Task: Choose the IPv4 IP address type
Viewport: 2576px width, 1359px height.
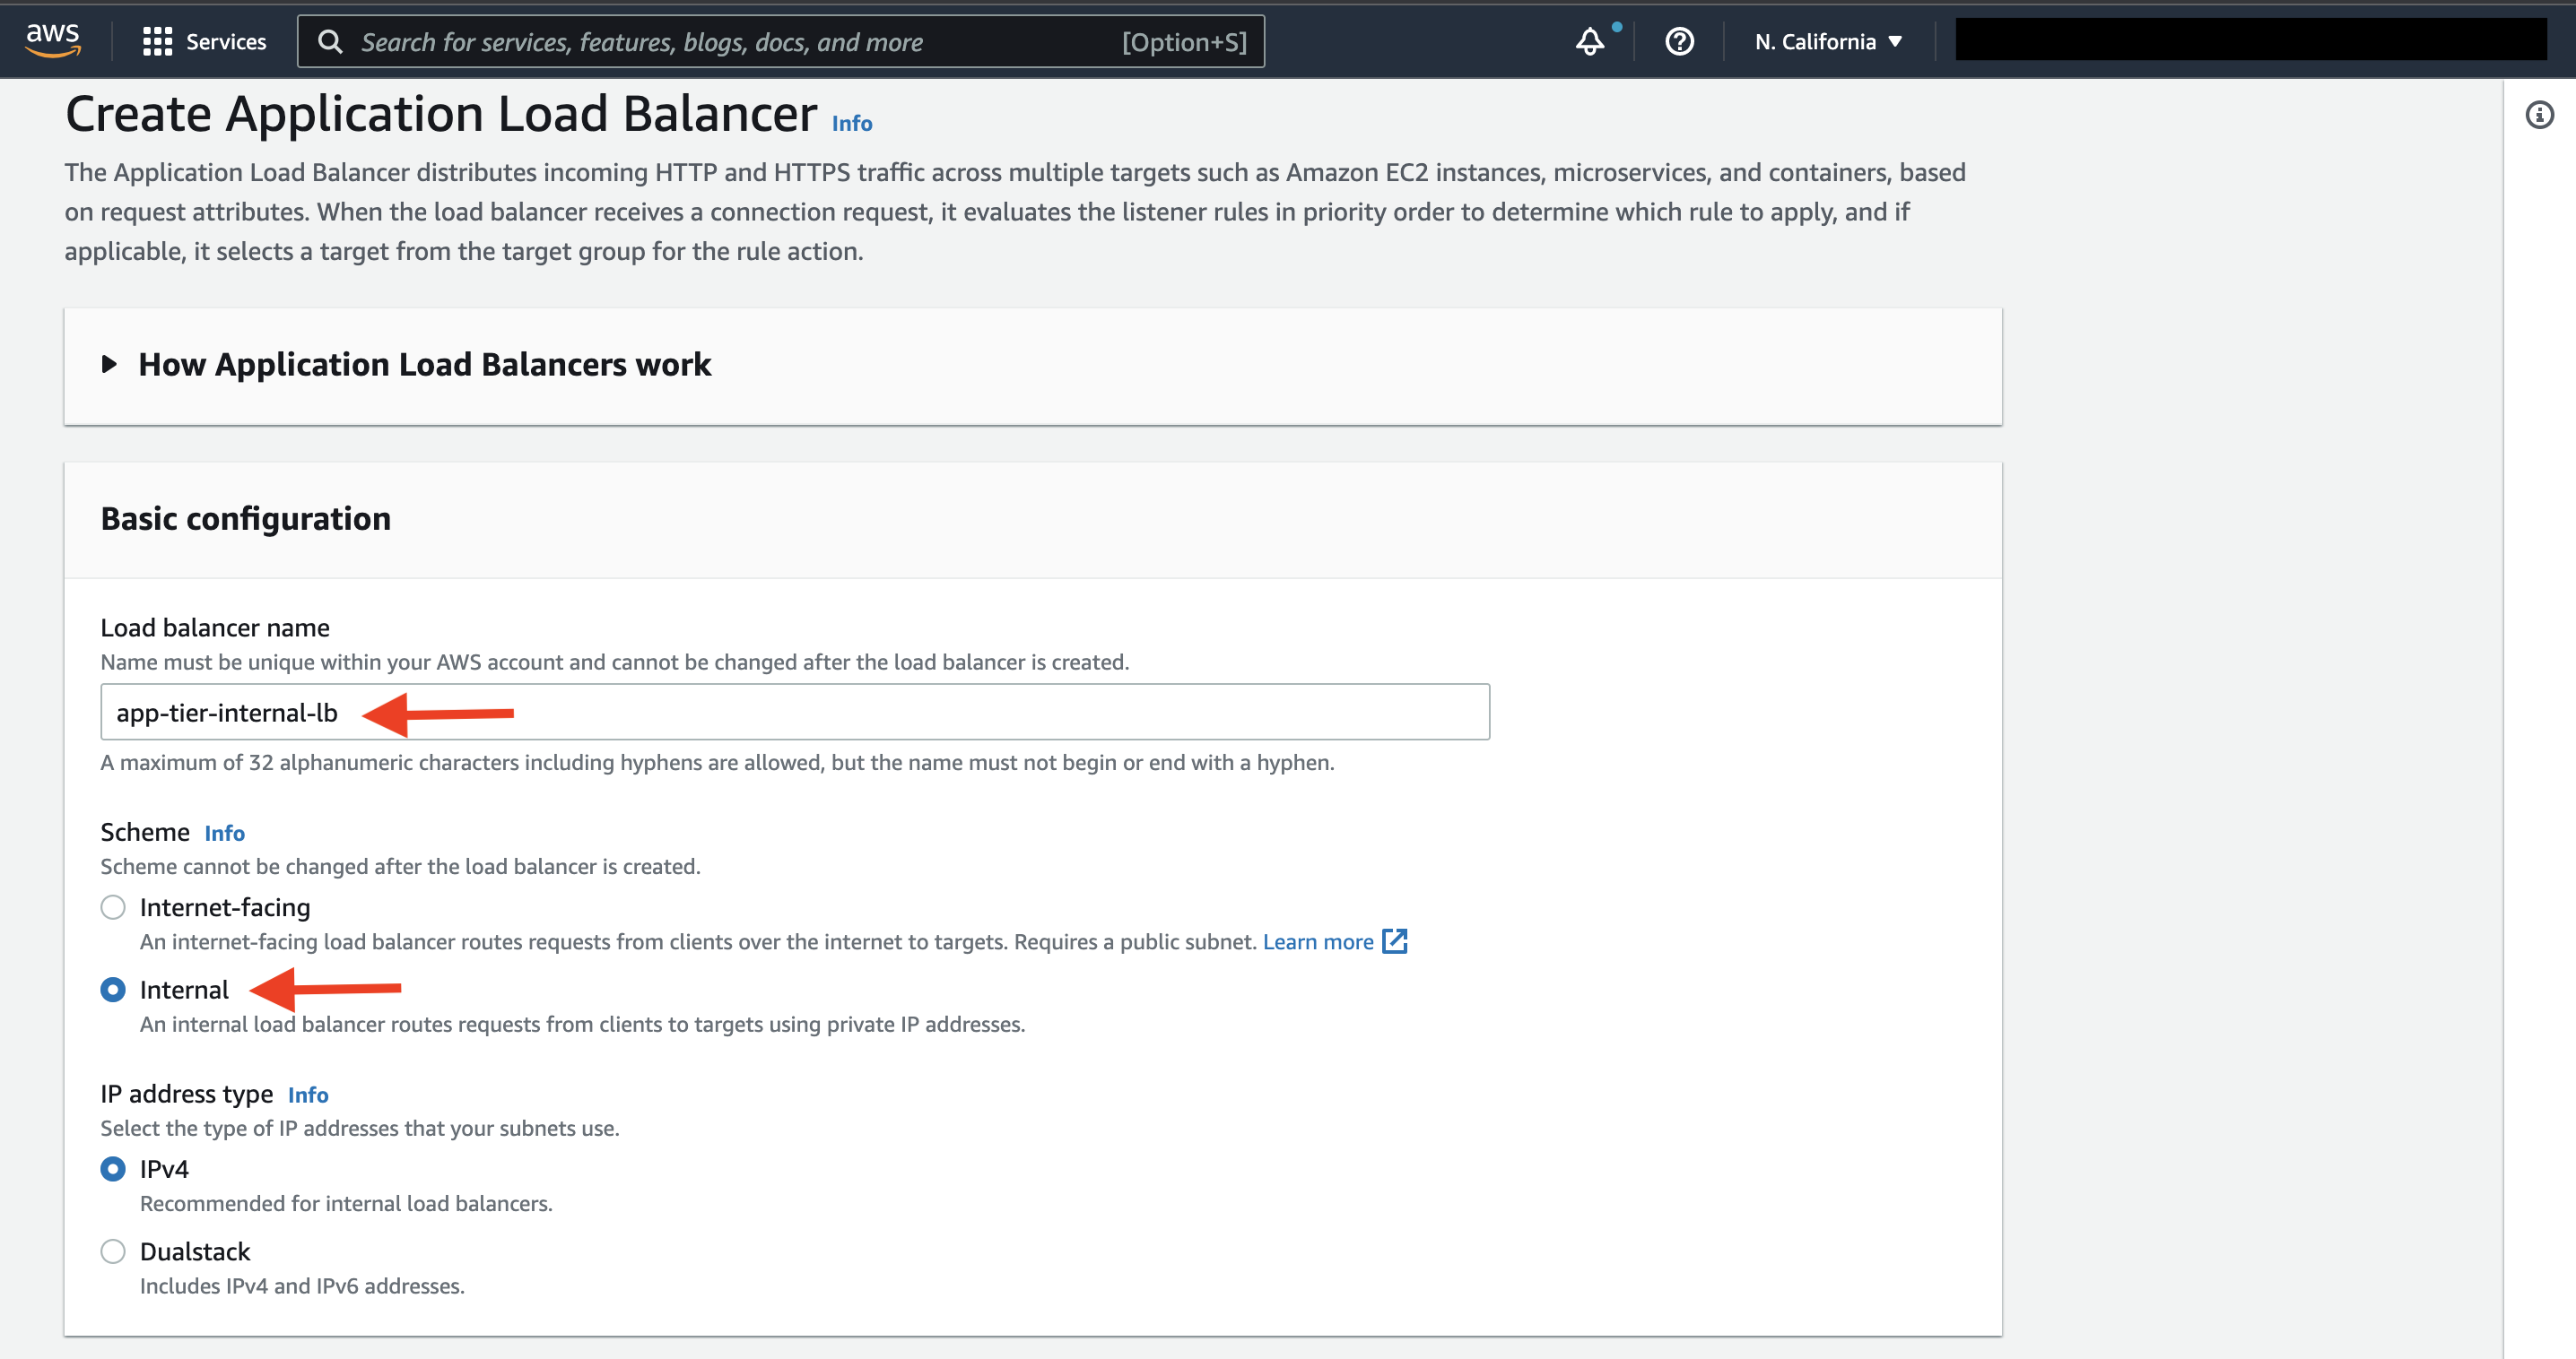Action: 113,1169
